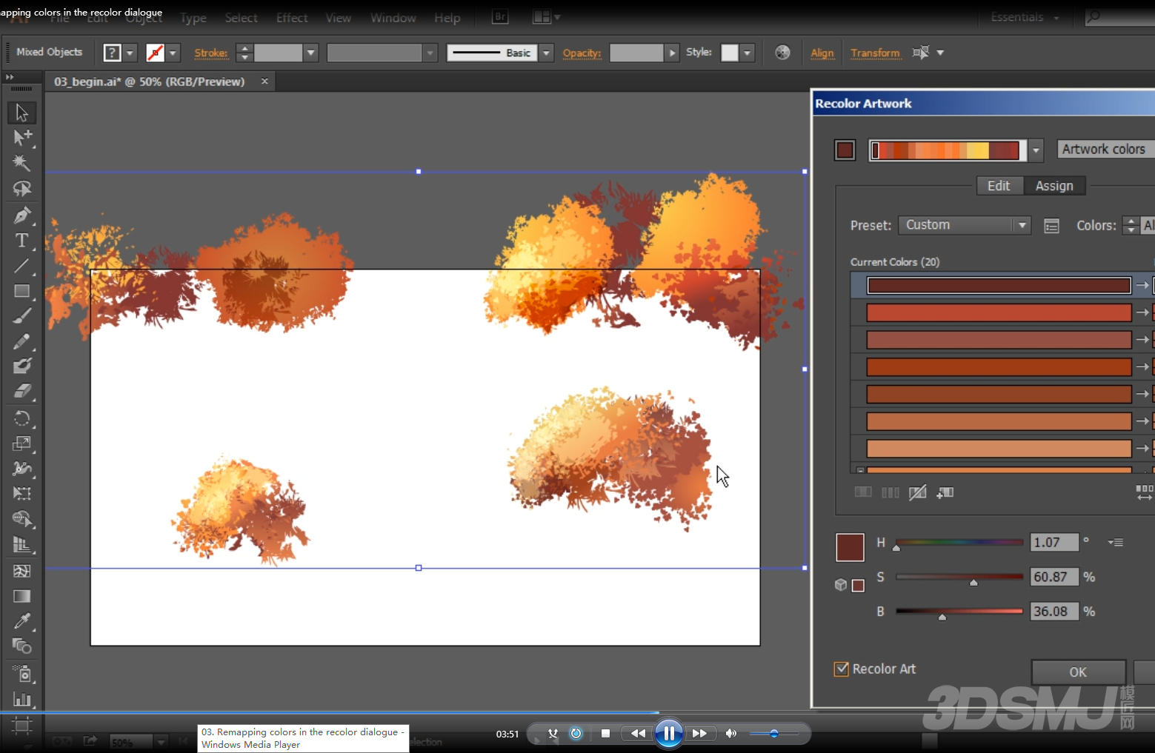
Task: Pick the Pencil tool
Action: pos(21,341)
